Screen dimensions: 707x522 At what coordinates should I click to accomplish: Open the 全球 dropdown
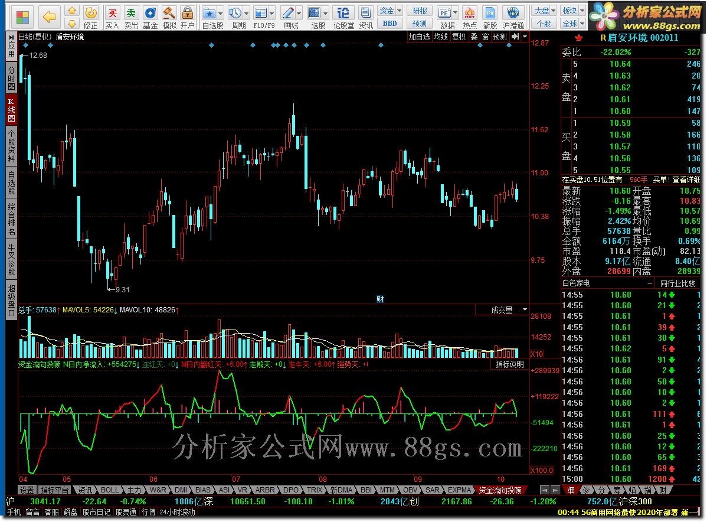coord(572,24)
